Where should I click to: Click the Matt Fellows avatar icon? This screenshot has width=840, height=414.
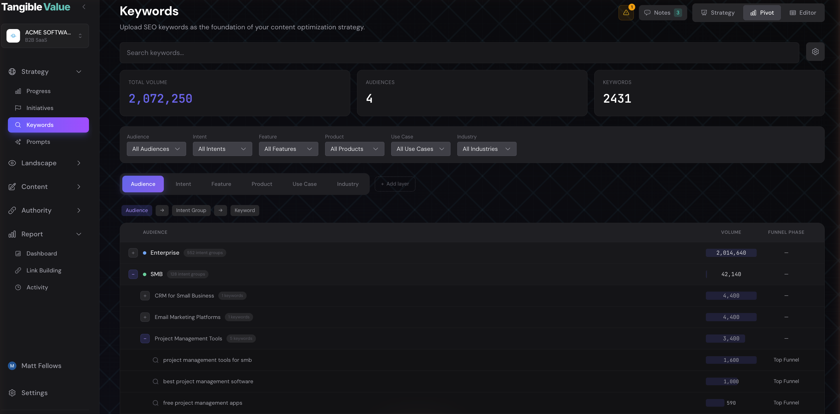coord(12,365)
